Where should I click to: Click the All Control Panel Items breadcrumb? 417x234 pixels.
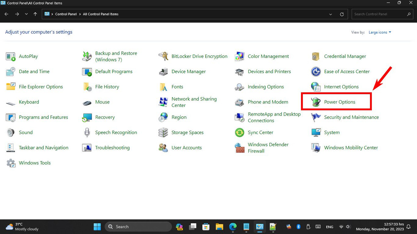click(x=101, y=14)
